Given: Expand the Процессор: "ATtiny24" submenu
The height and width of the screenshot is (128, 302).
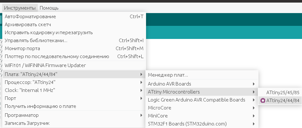Looking at the screenshot, I should [30, 82].
